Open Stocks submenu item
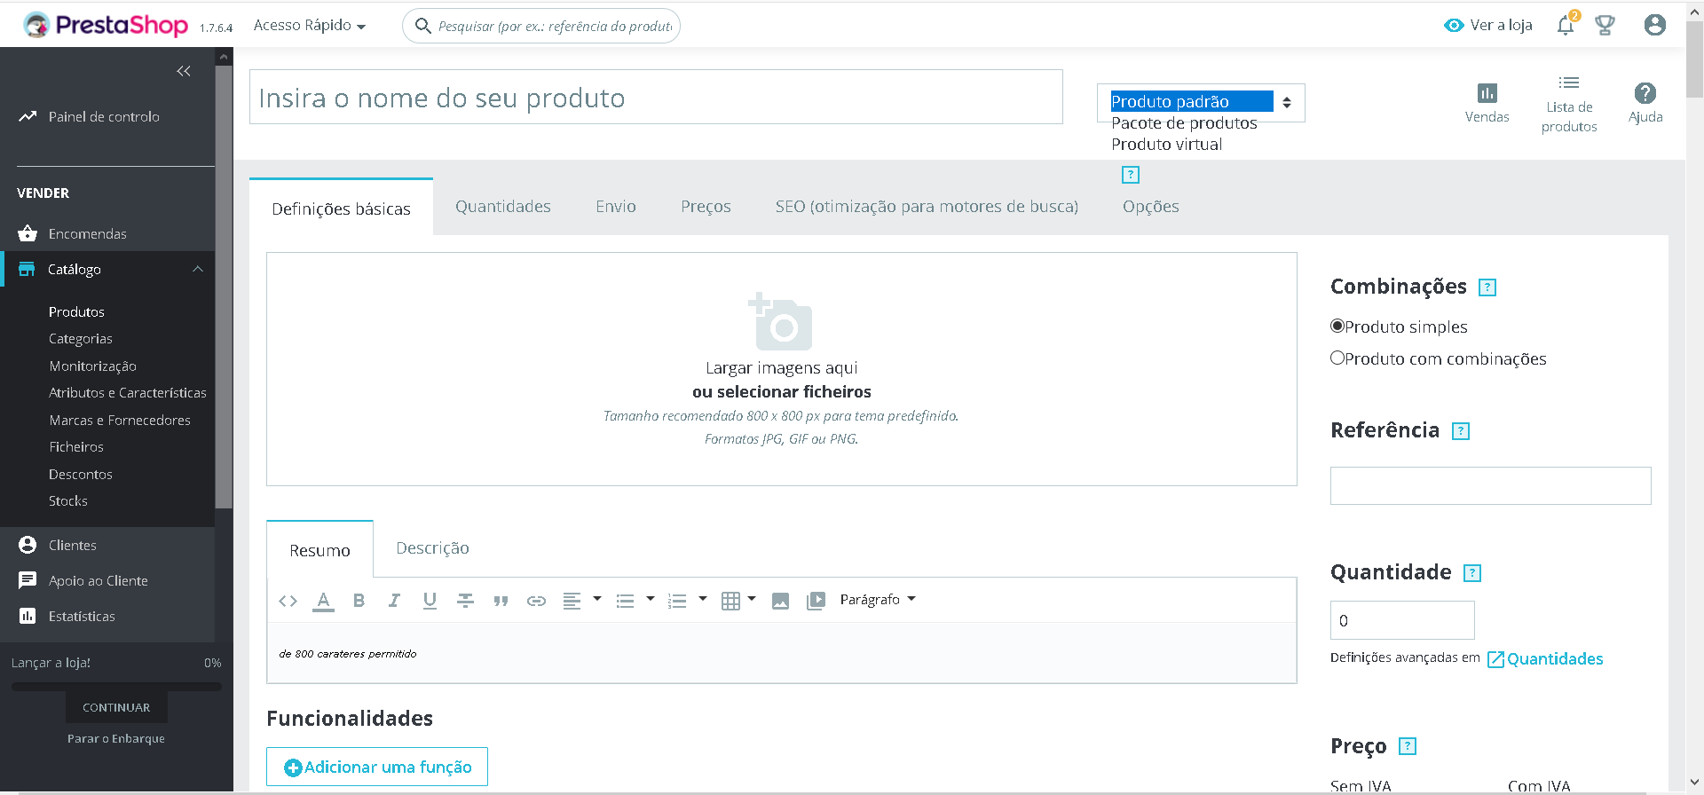The height and width of the screenshot is (795, 1704). tap(68, 501)
